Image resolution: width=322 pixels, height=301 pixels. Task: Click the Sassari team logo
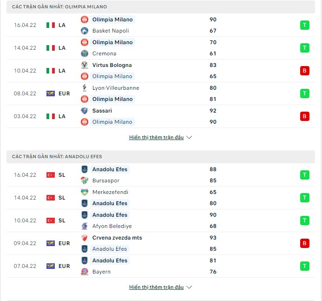point(85,111)
